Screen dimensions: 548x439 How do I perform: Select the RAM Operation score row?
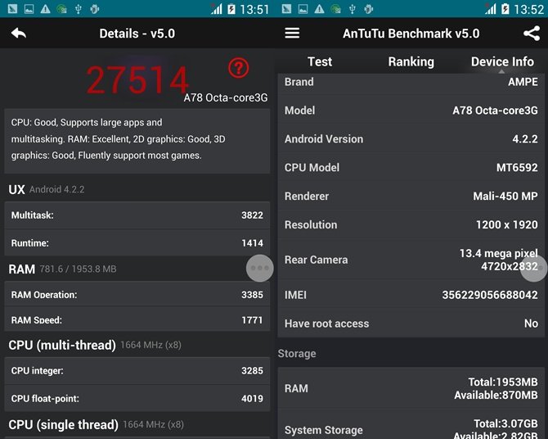[137, 294]
